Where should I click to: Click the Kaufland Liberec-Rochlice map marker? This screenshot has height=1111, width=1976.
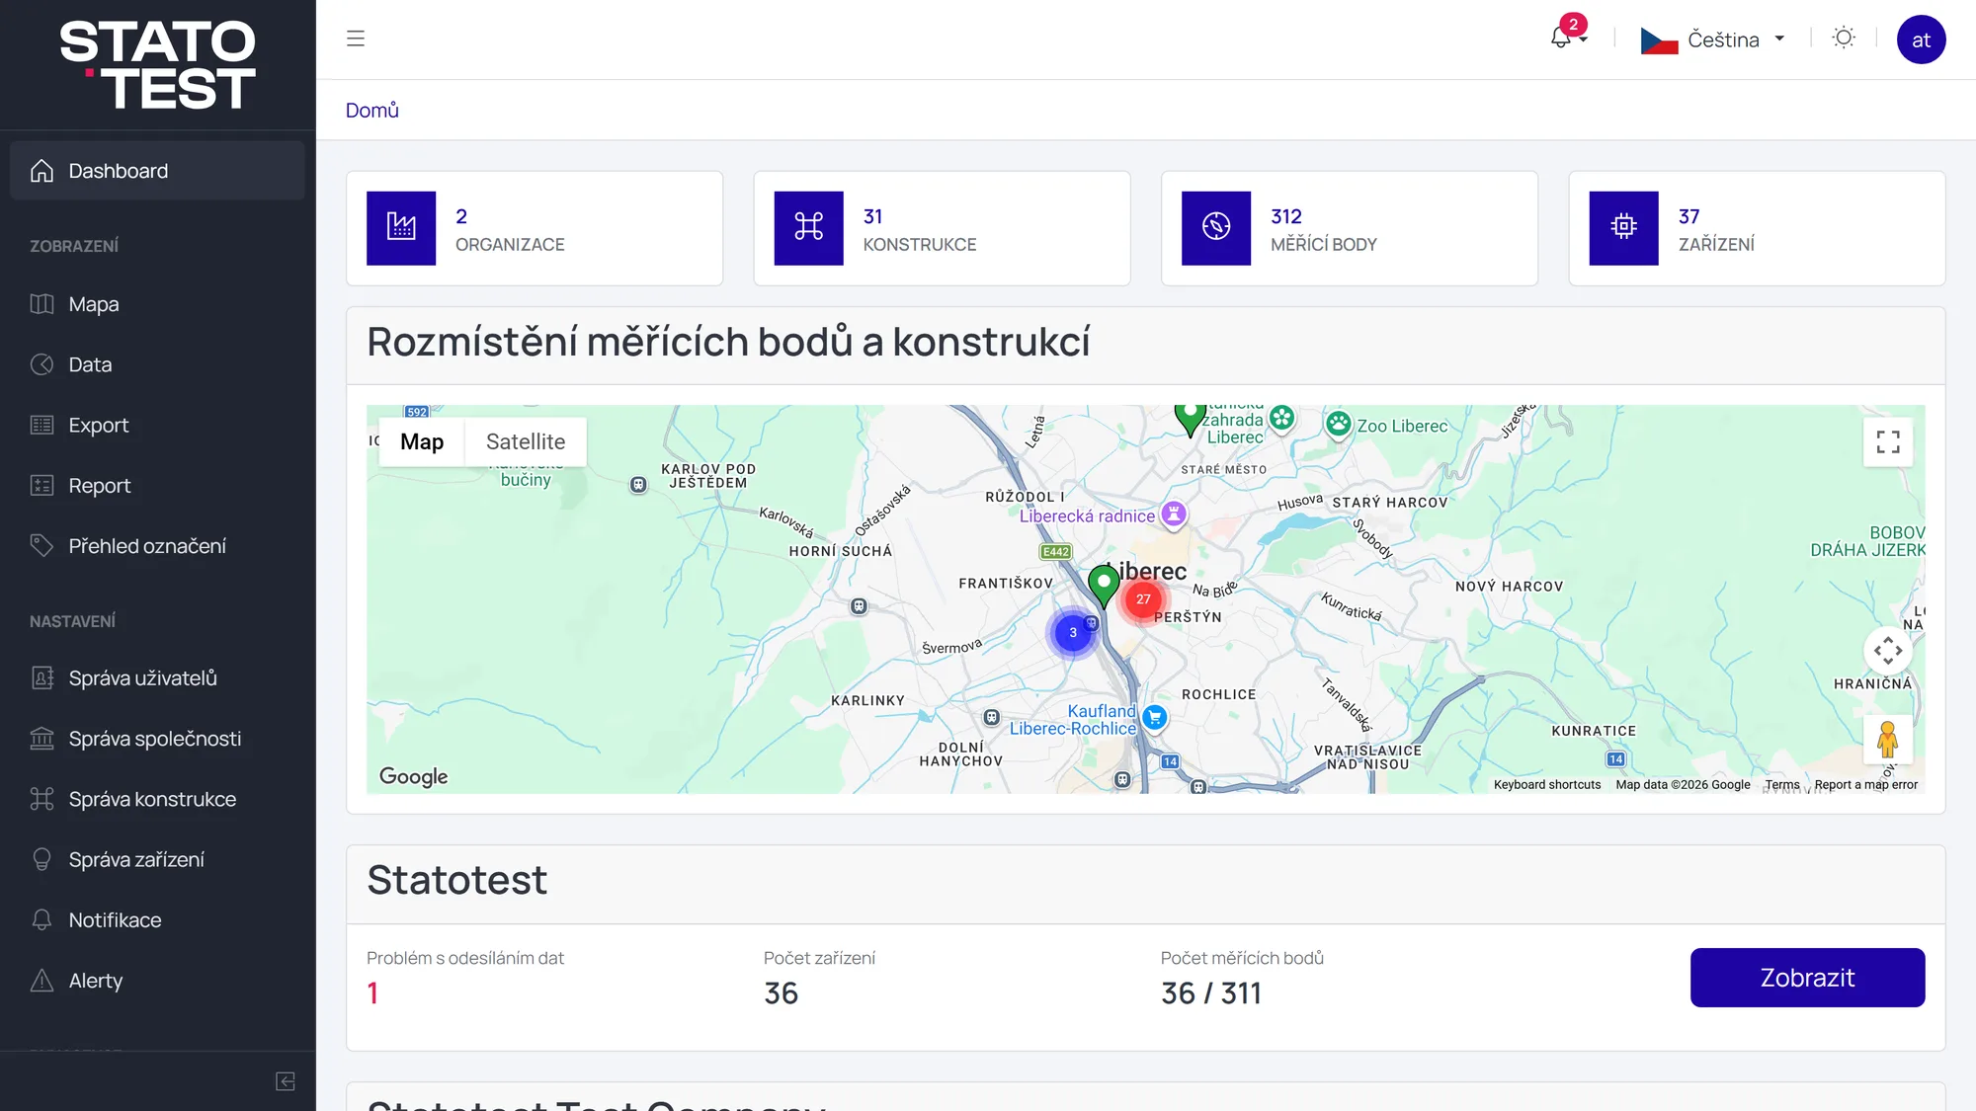point(1154,717)
